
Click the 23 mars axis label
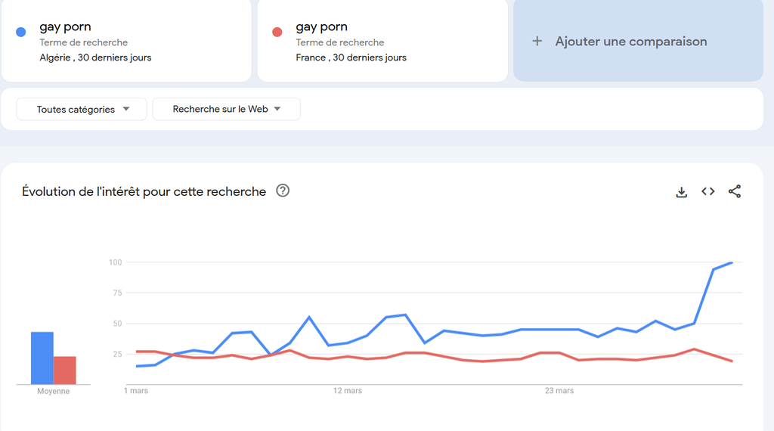[559, 391]
